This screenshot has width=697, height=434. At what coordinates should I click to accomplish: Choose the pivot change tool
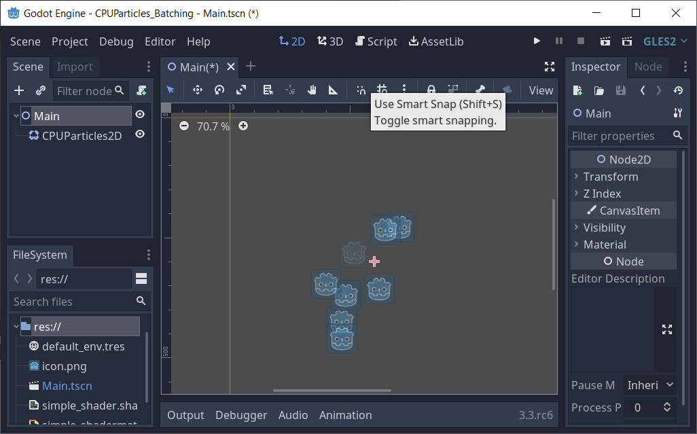tap(290, 90)
